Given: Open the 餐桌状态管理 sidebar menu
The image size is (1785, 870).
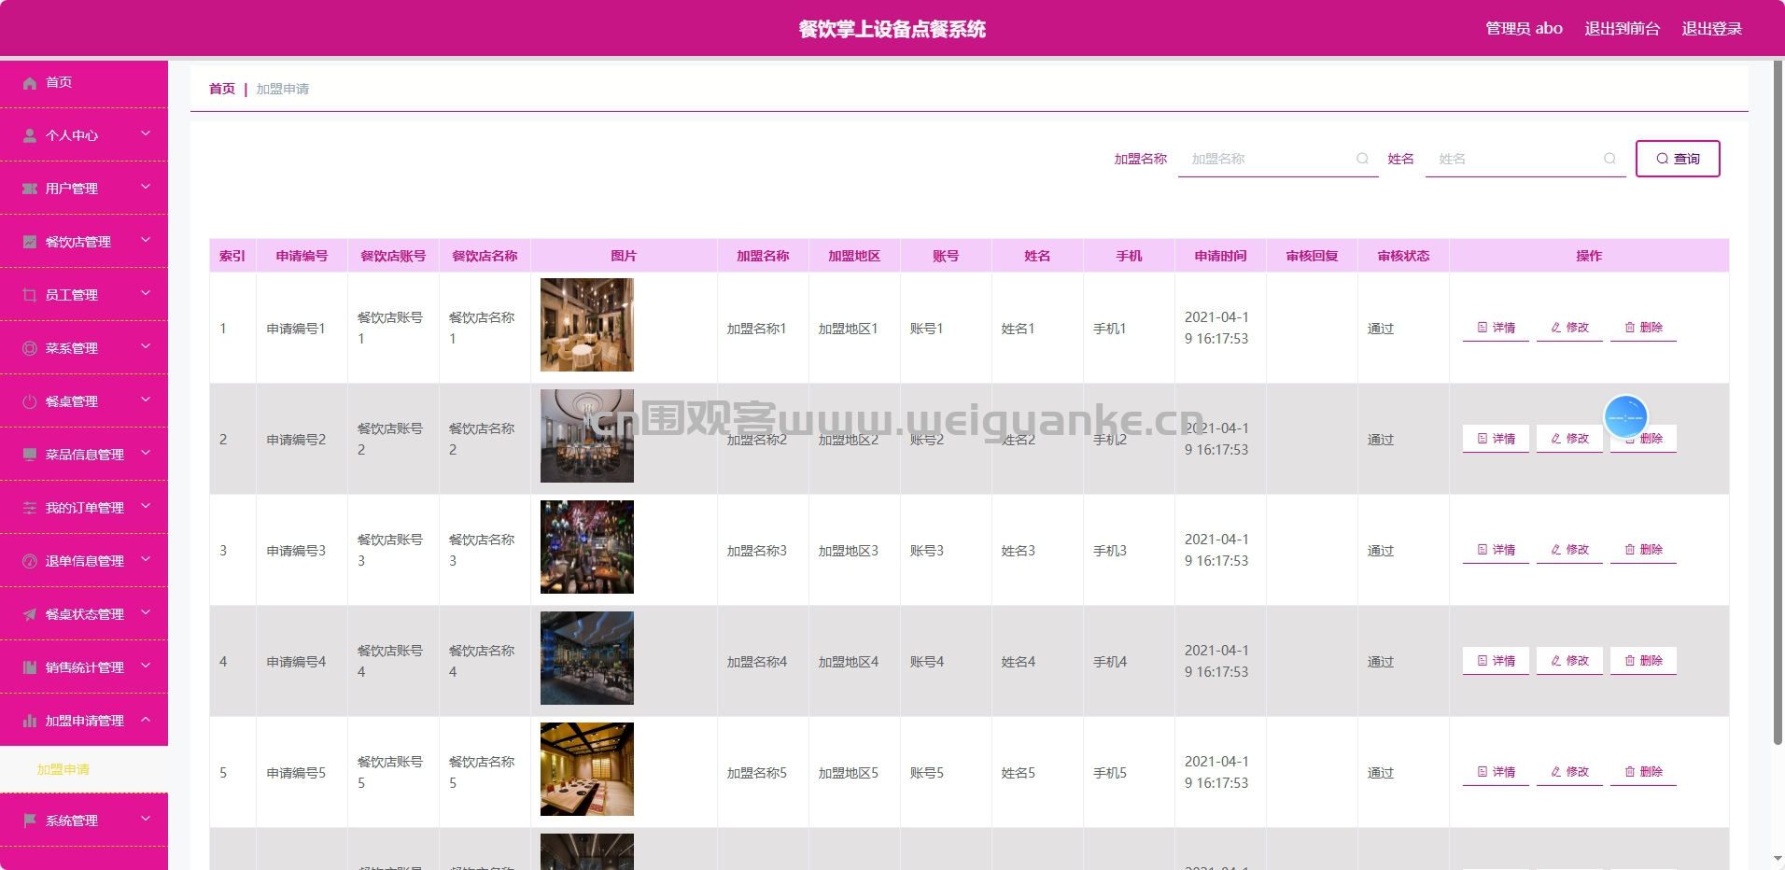Looking at the screenshot, I should [84, 614].
